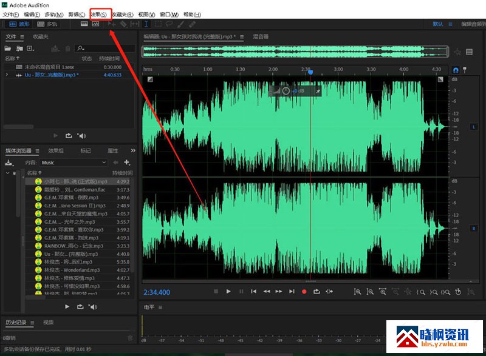The width and height of the screenshot is (486, 356).
Task: Select RAINBOW 记念.mp3 in browser list
Action: click(78, 246)
